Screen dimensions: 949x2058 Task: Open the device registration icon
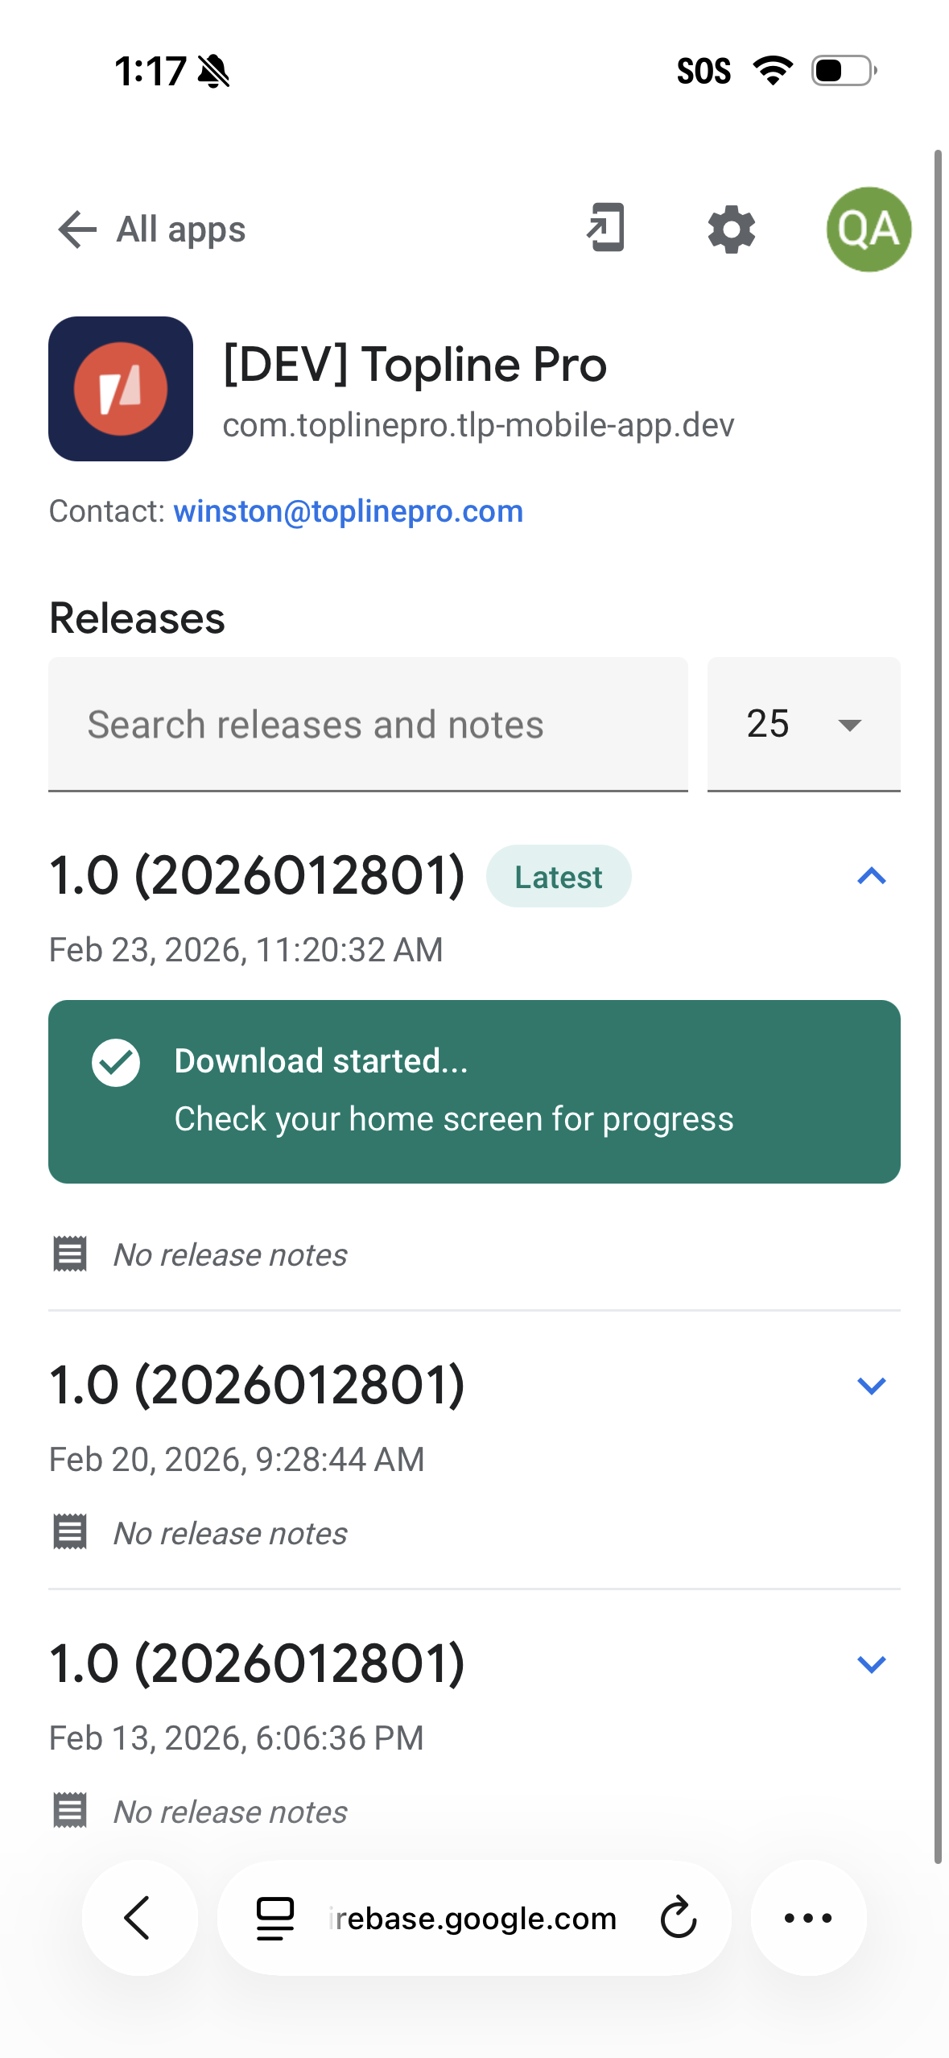pyautogui.click(x=606, y=228)
